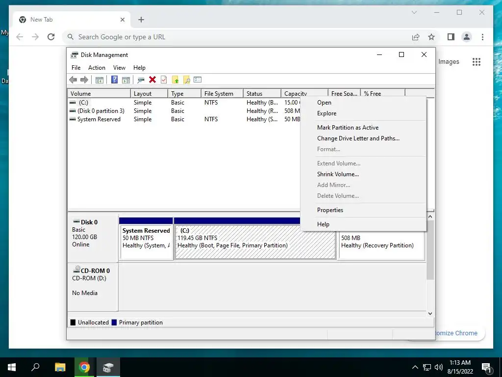The width and height of the screenshot is (502, 377).
Task: Click the folder with green arrow toolbar icon
Action: (x=175, y=80)
